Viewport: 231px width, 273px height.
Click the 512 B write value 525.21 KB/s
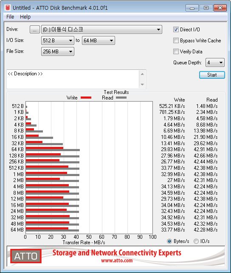pos(172,106)
